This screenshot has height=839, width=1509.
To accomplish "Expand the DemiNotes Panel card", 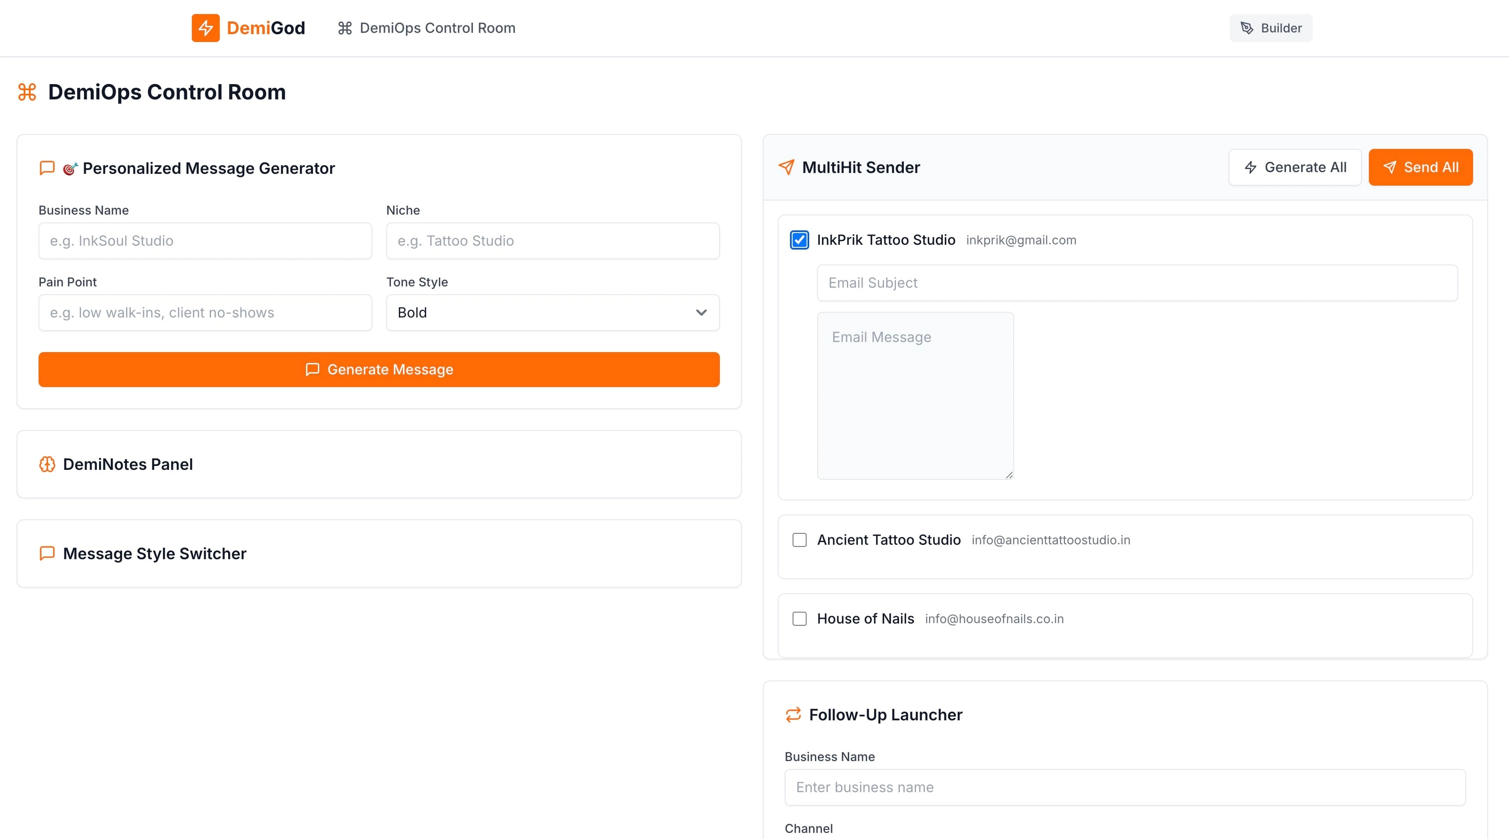I will coord(379,464).
